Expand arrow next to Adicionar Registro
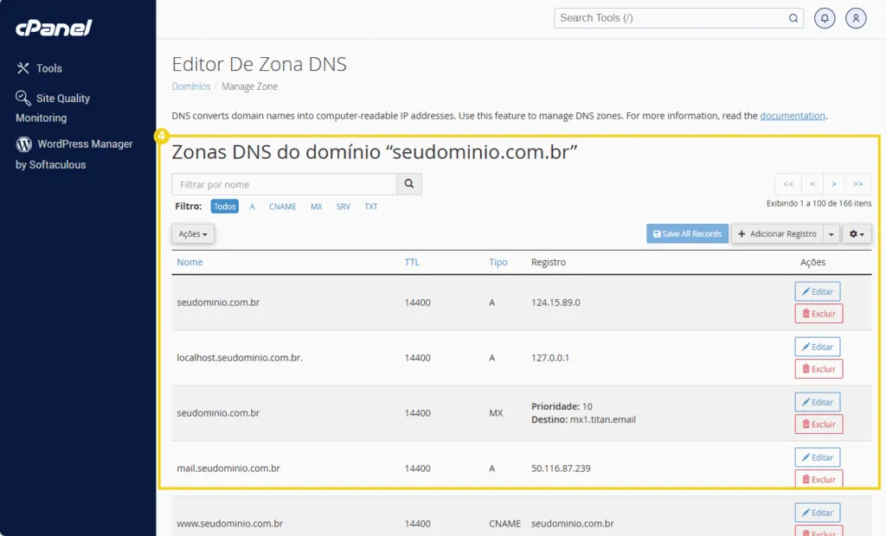Image resolution: width=886 pixels, height=536 pixels. point(831,233)
